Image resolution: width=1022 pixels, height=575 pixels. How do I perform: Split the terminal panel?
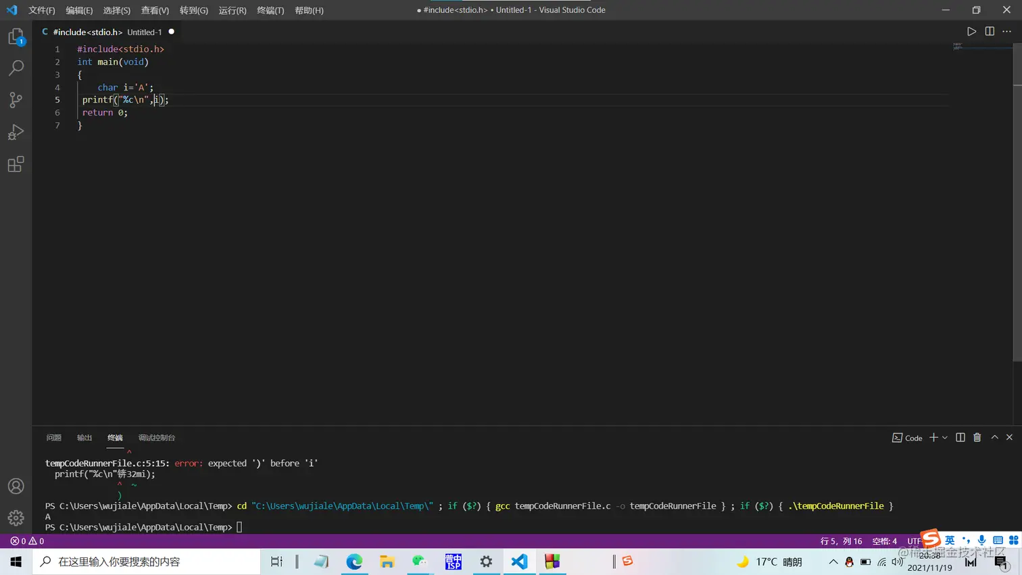[960, 438]
